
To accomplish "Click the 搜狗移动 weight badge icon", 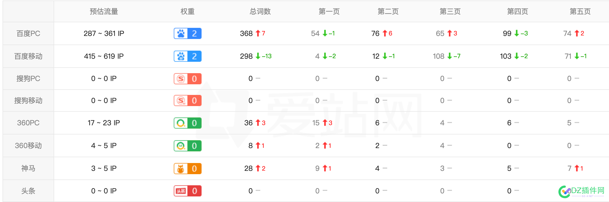I will (188, 100).
